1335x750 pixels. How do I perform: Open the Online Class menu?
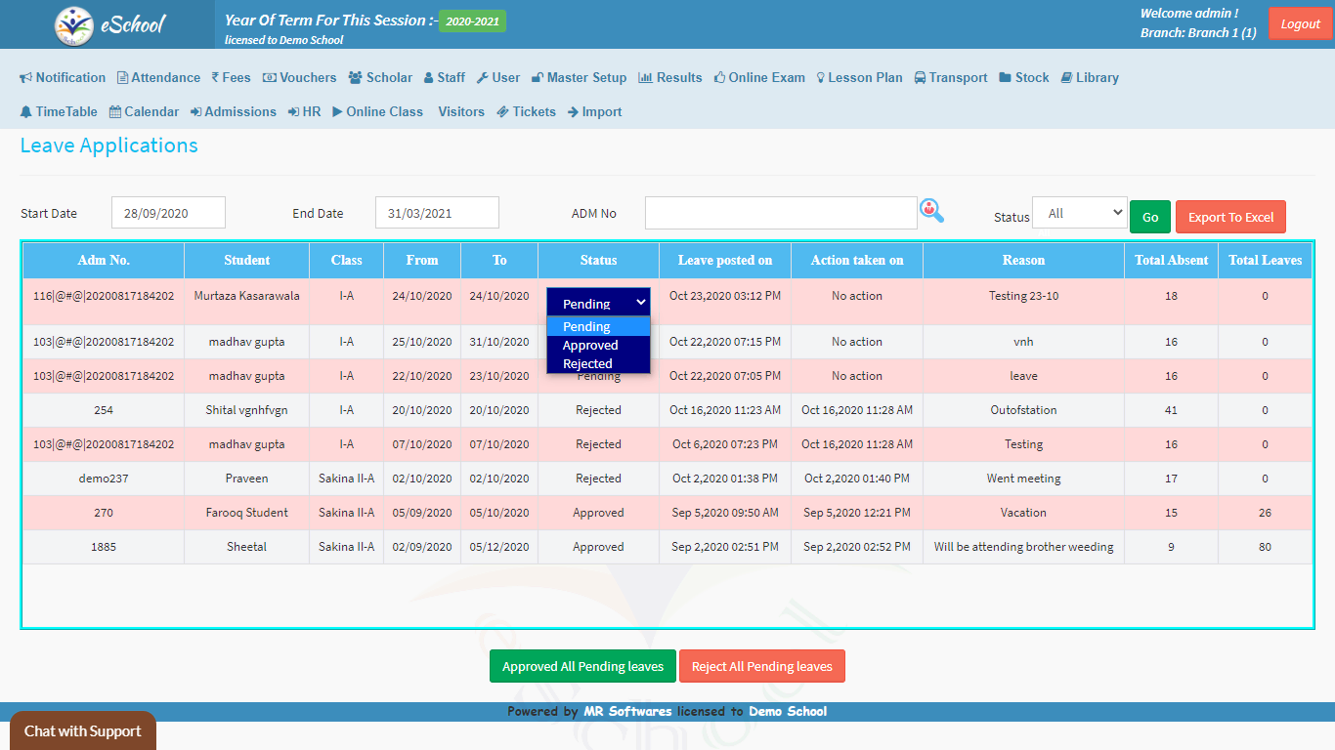(x=377, y=112)
